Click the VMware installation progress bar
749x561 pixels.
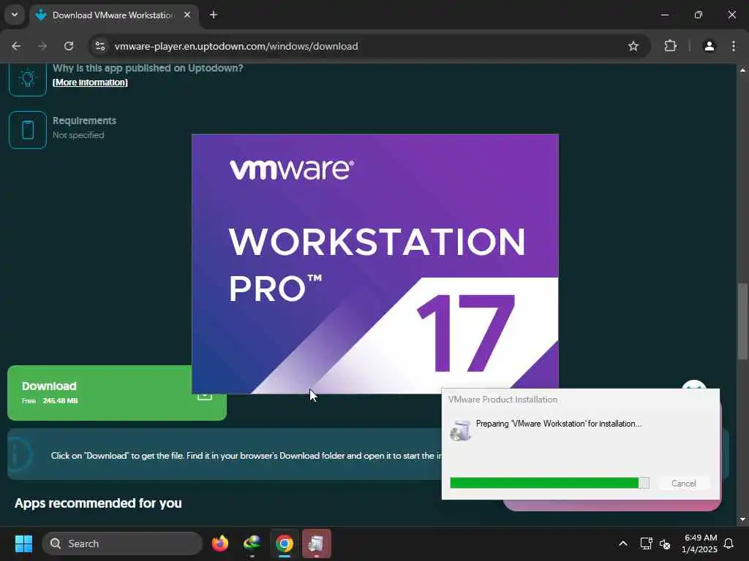click(x=549, y=483)
